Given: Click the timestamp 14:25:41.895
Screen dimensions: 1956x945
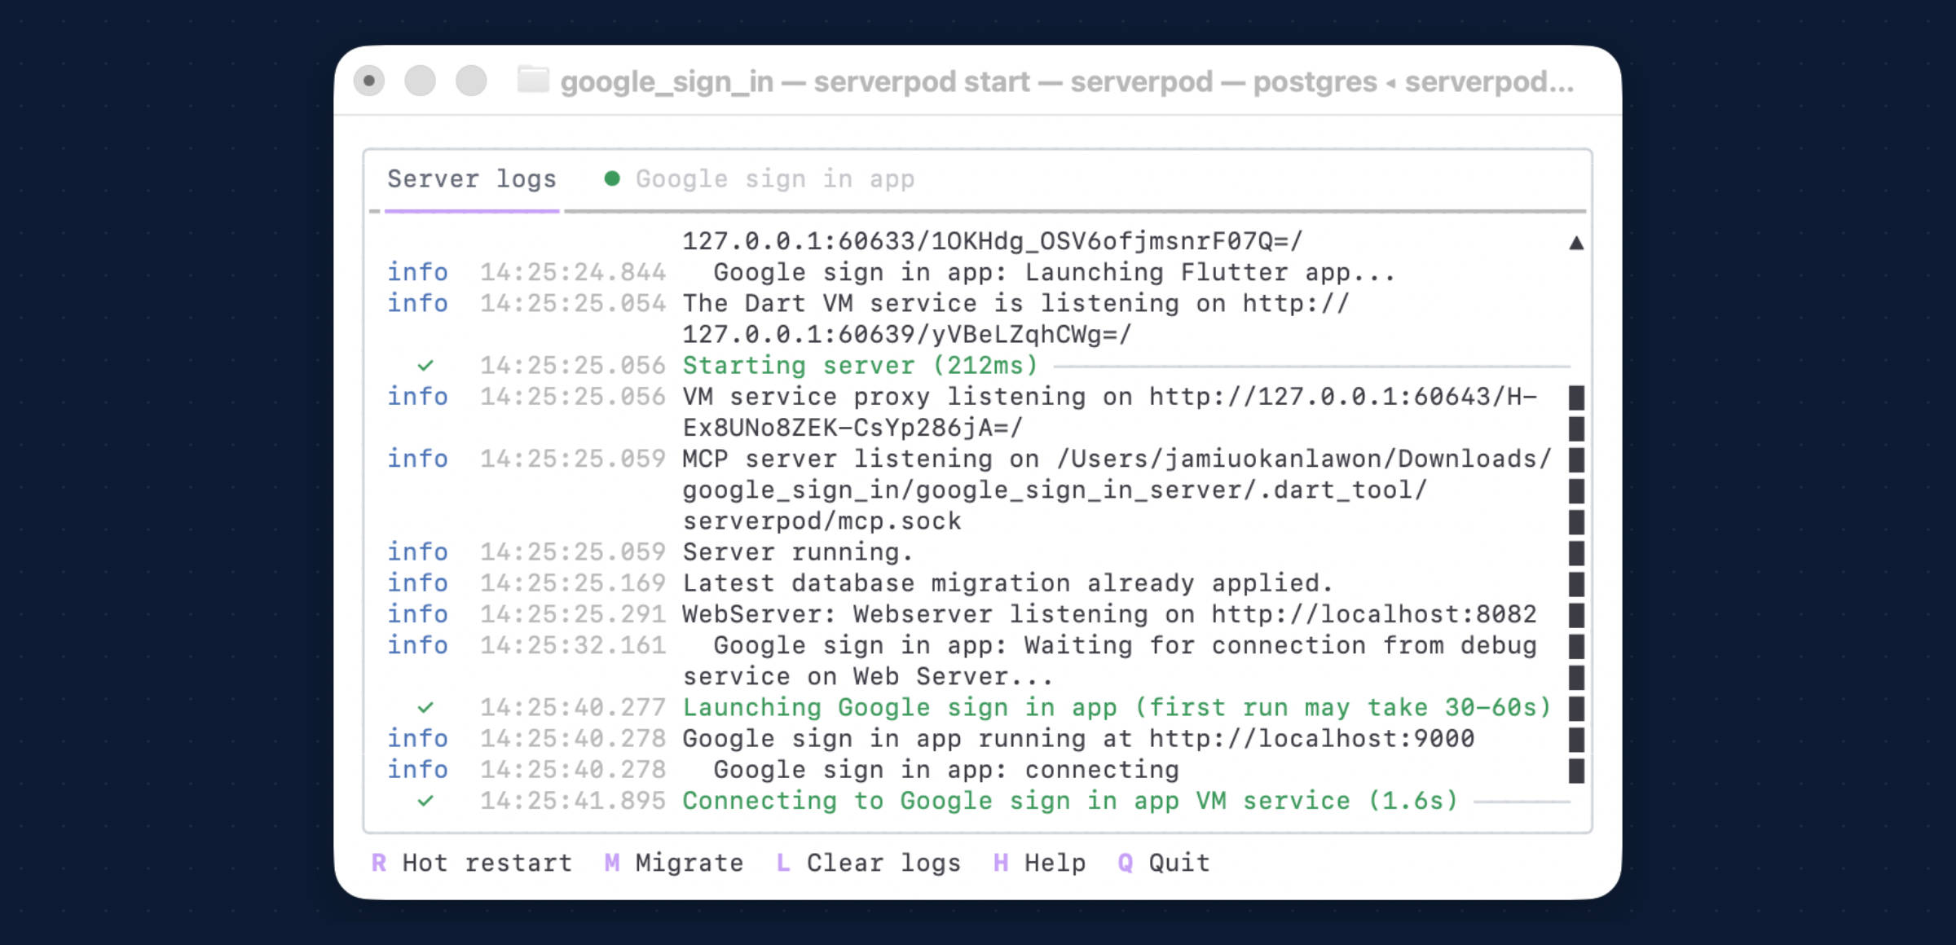Looking at the screenshot, I should click(573, 800).
